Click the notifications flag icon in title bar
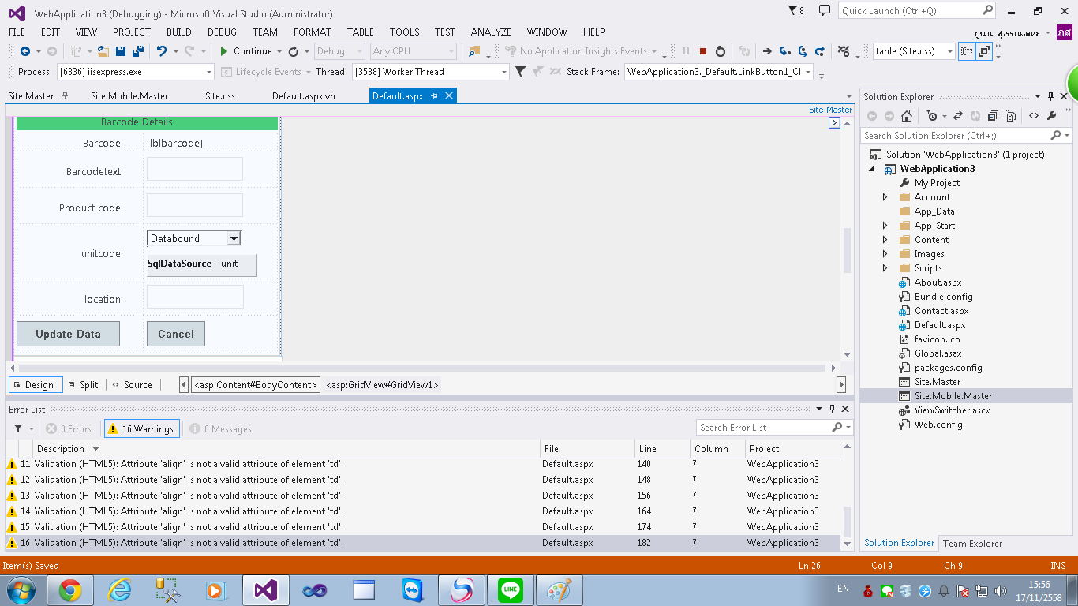 (793, 11)
